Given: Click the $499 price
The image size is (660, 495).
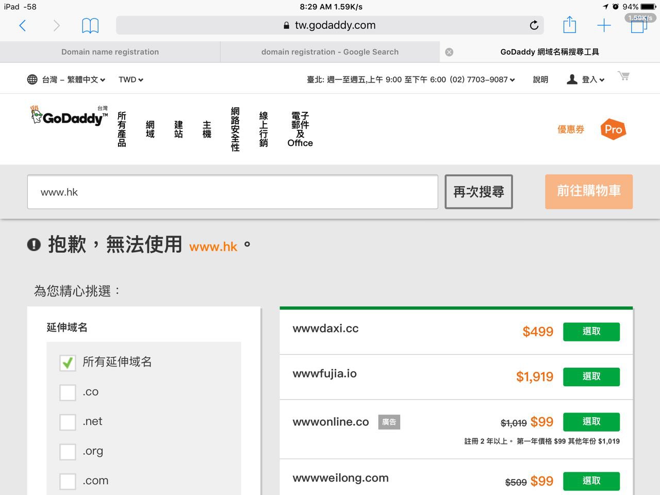Looking at the screenshot, I should pyautogui.click(x=538, y=332).
